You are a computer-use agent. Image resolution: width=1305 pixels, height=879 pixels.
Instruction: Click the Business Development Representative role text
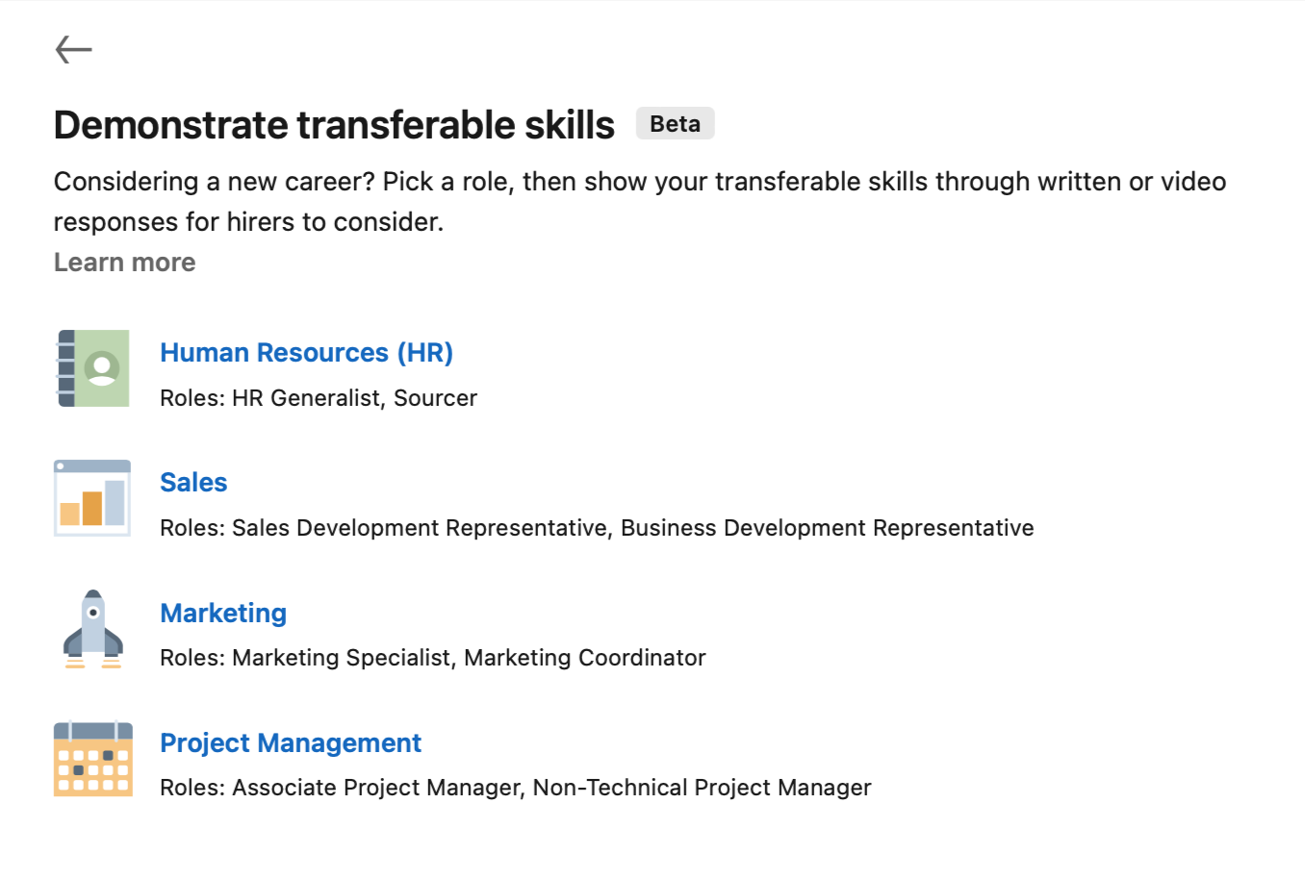[x=828, y=528]
